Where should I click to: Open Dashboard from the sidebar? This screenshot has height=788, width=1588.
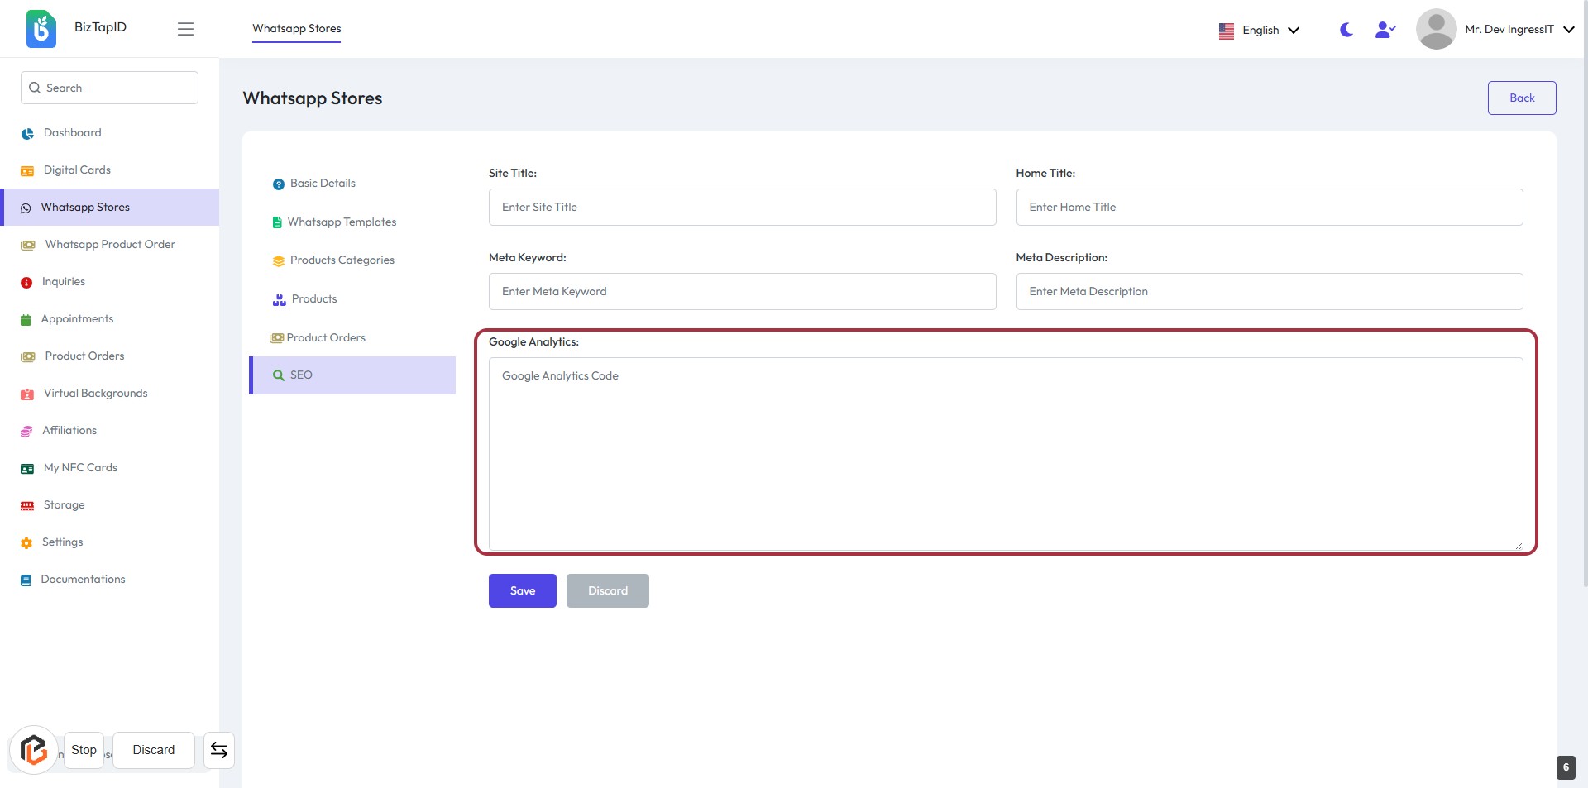(x=72, y=132)
